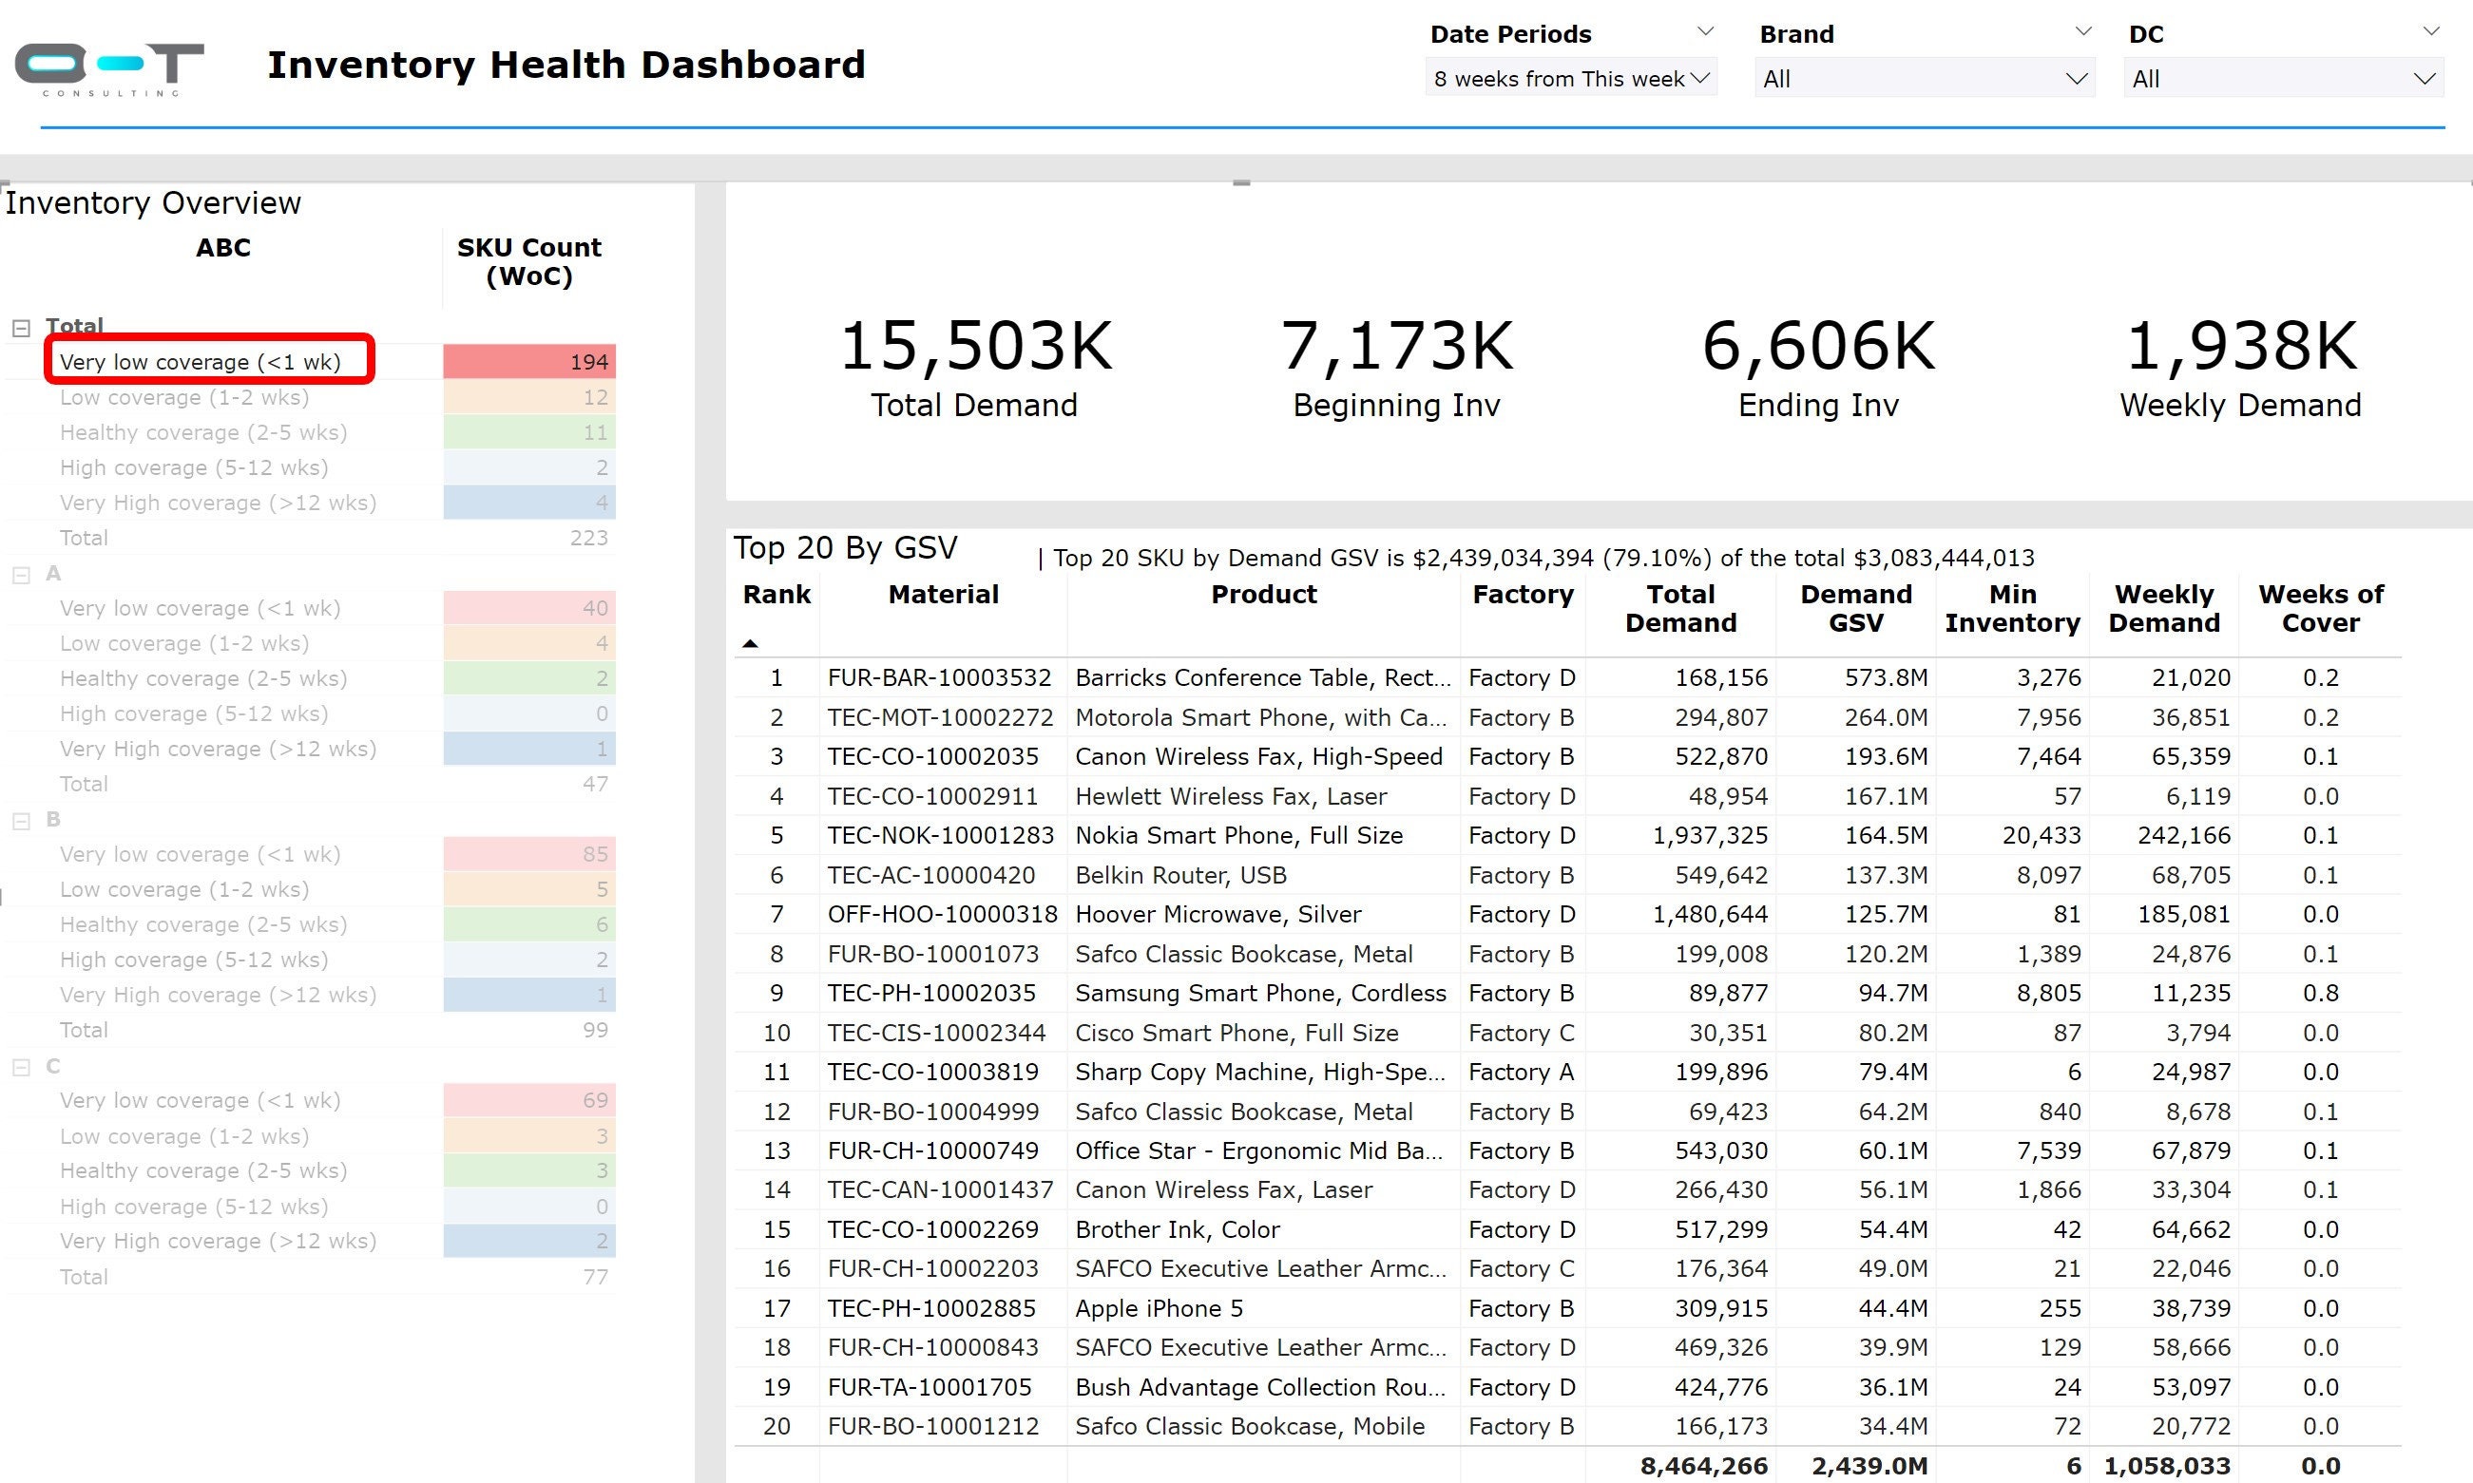Select Healthy coverage (2-5 wks) under group A
The image size is (2473, 1483).
[x=203, y=677]
